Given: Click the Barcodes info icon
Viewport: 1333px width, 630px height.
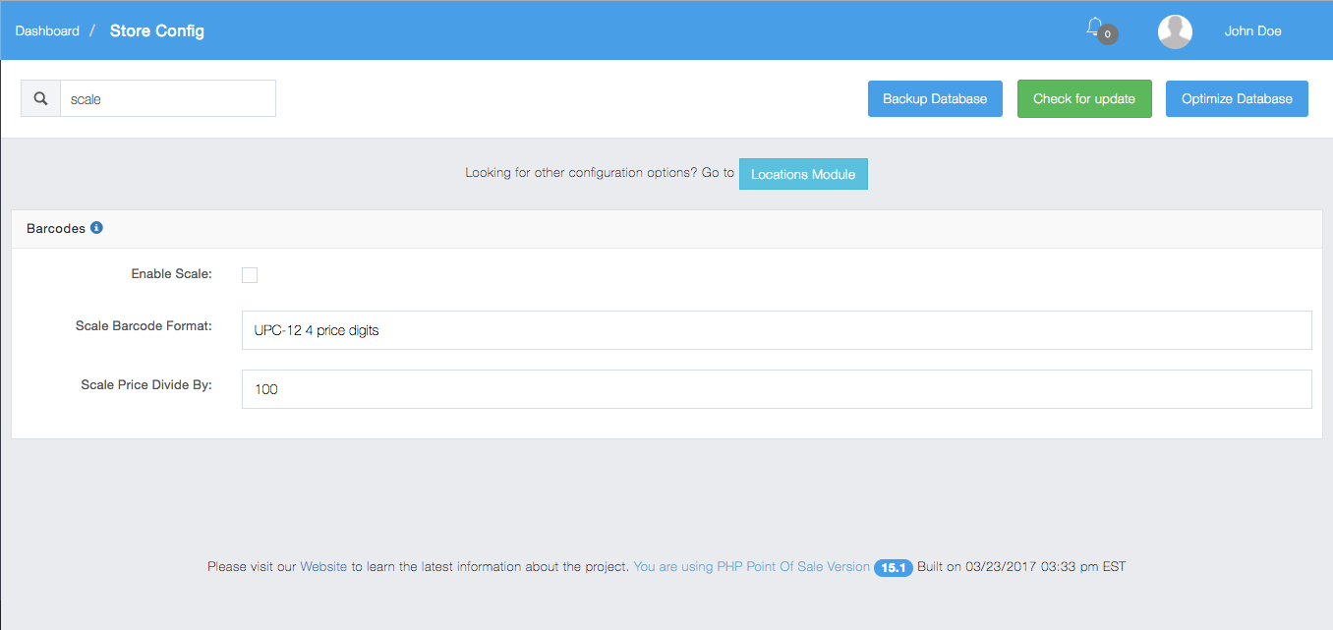Looking at the screenshot, I should [96, 228].
